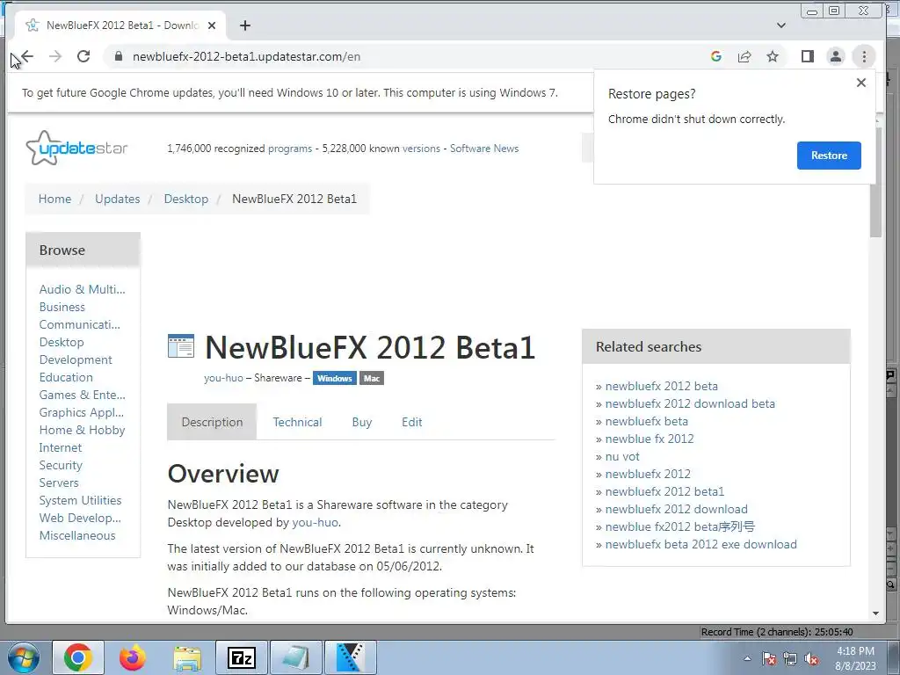Image resolution: width=900 pixels, height=675 pixels.
Task: Click the Google icon in the address bar
Action: pyautogui.click(x=715, y=56)
